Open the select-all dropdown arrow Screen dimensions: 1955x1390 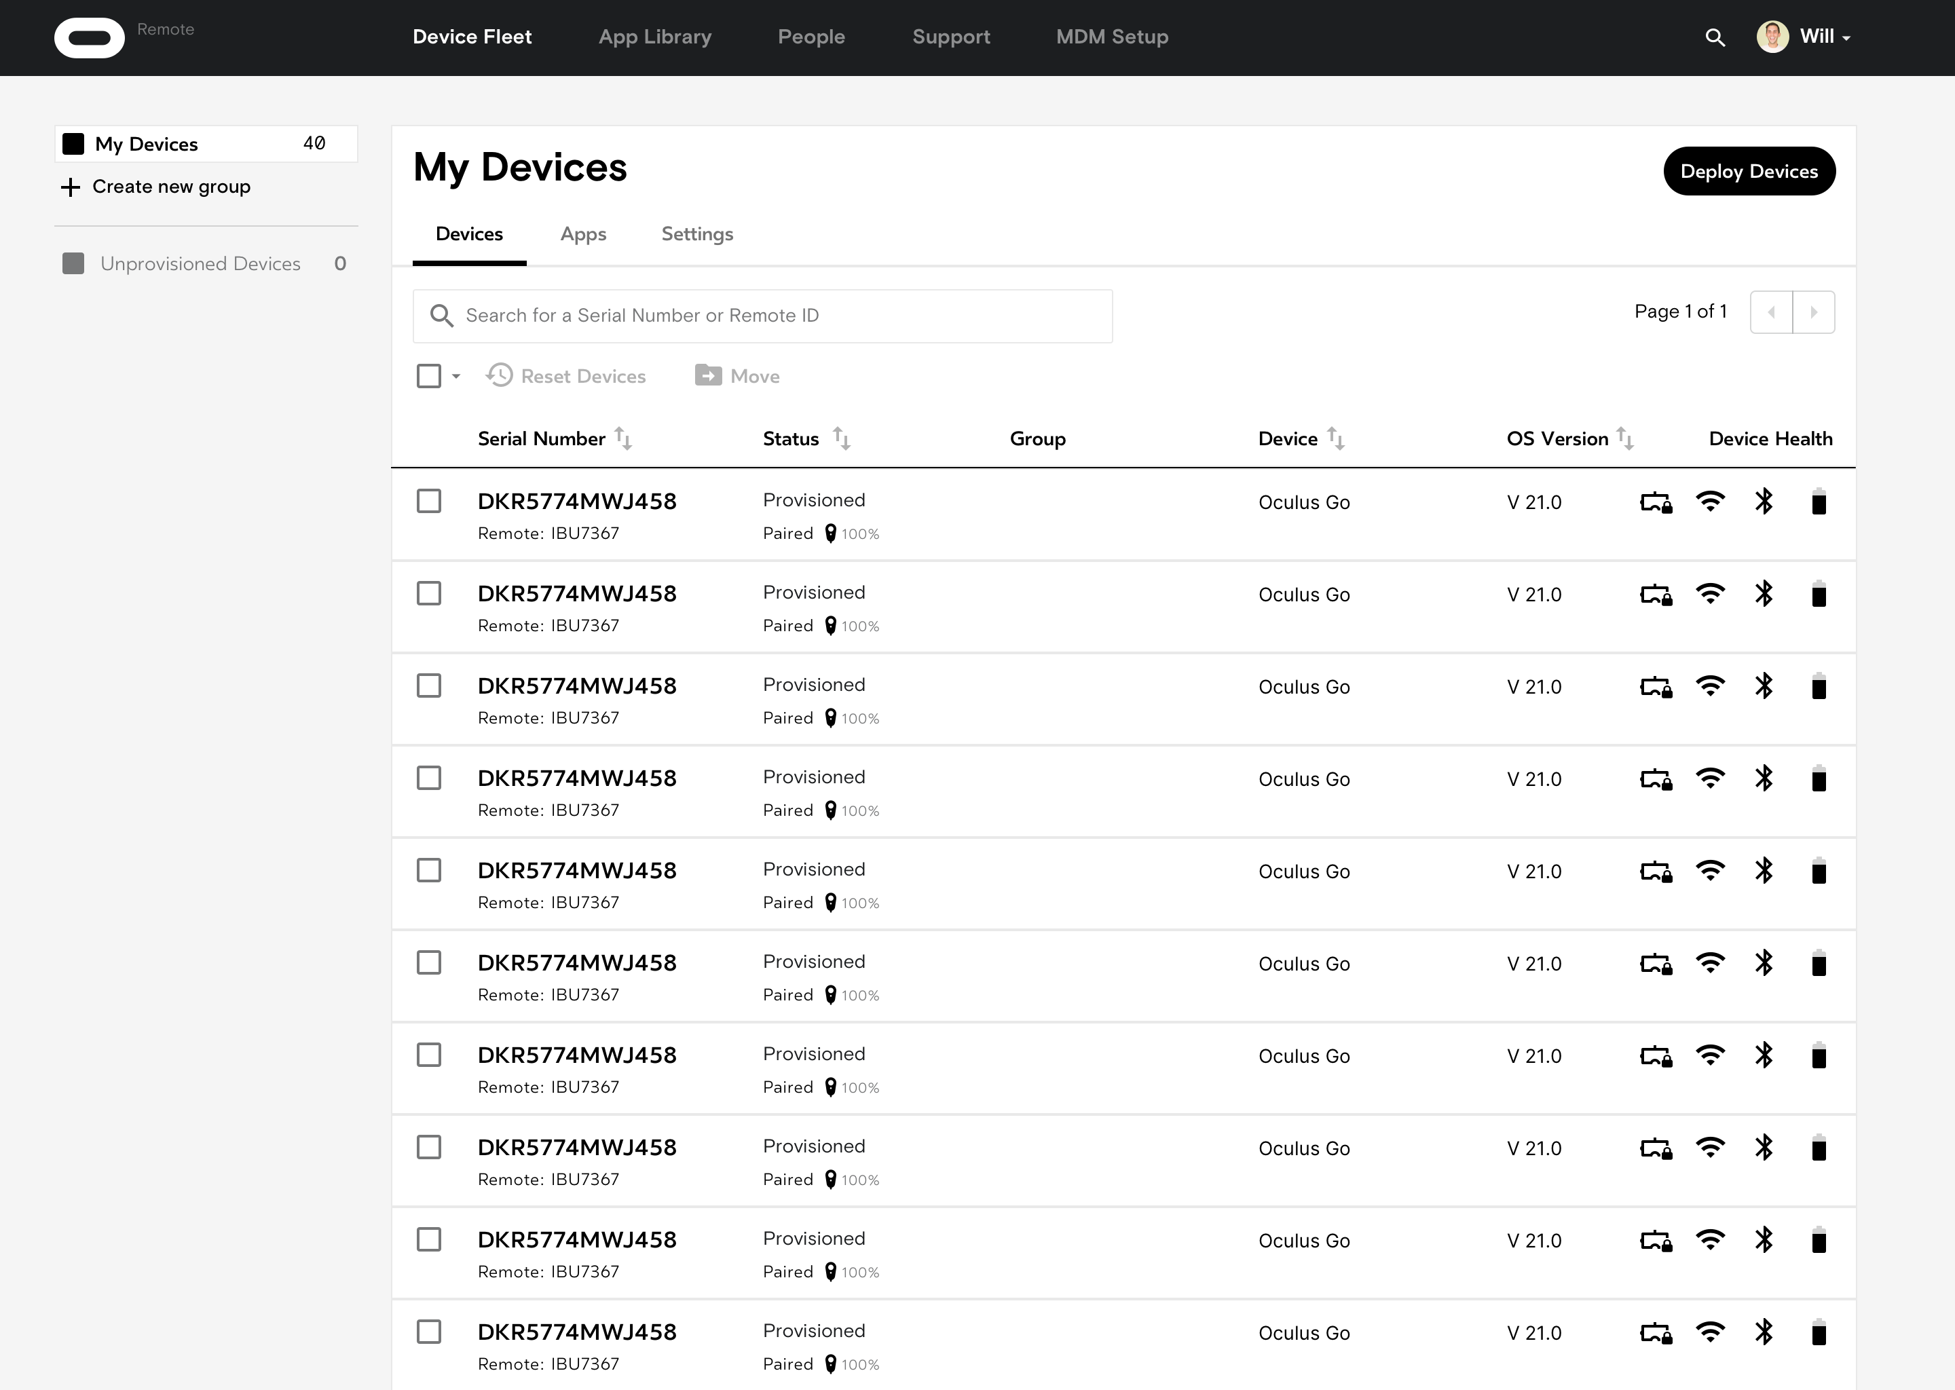pos(456,377)
